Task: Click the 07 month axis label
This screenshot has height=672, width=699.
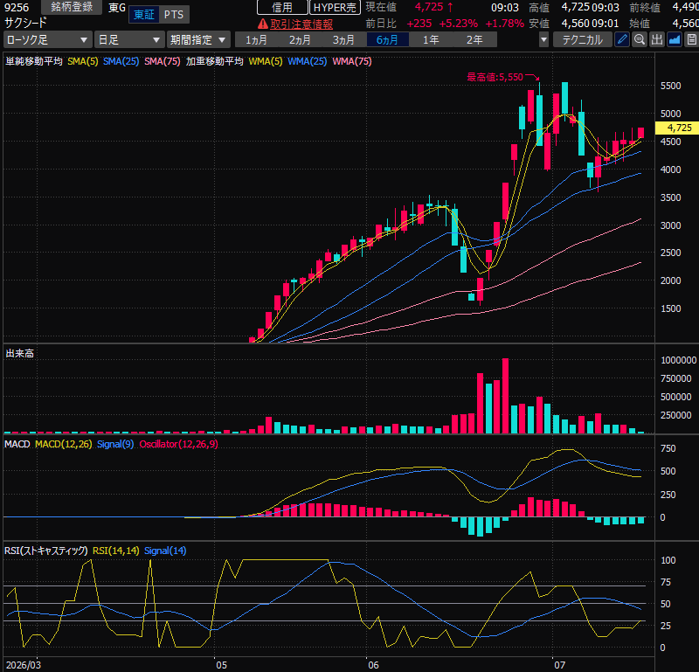Action: [560, 665]
